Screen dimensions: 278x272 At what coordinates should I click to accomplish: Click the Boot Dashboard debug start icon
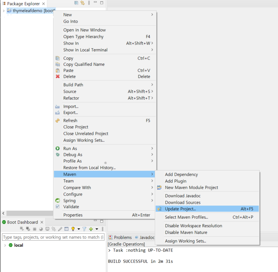pos(28,229)
